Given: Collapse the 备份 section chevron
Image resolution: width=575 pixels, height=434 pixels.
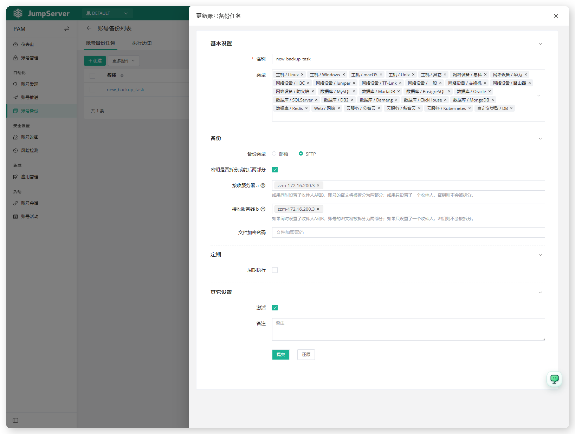Looking at the screenshot, I should click(540, 138).
